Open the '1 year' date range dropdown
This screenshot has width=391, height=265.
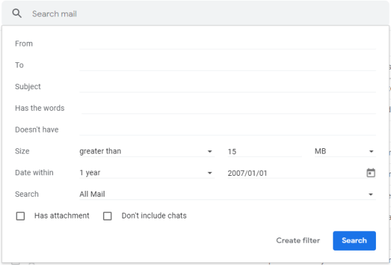point(147,173)
